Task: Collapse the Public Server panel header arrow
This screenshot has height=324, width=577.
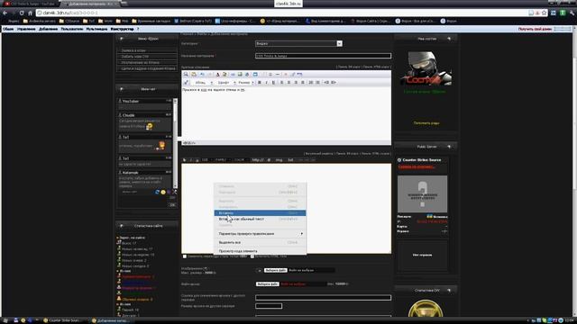Action: pyautogui.click(x=449, y=147)
